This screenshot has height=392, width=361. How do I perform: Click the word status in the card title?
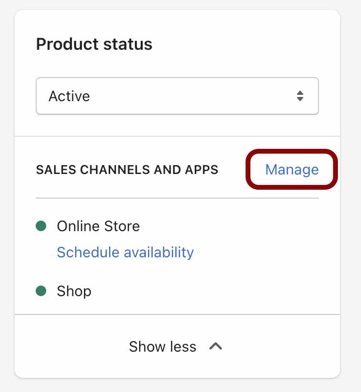point(128,45)
